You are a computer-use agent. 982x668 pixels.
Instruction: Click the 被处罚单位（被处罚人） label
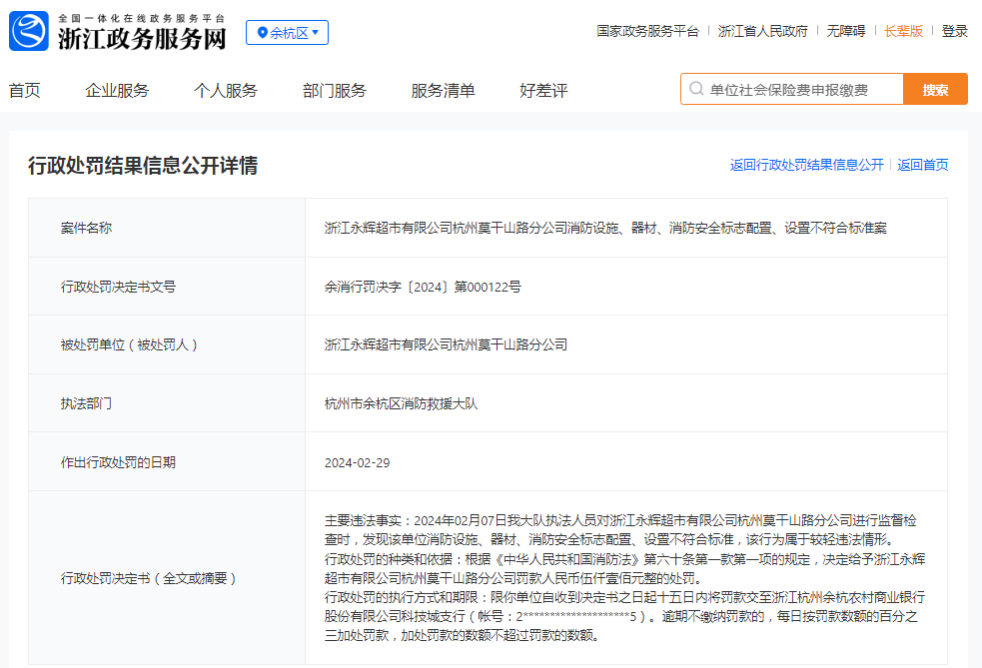(129, 344)
